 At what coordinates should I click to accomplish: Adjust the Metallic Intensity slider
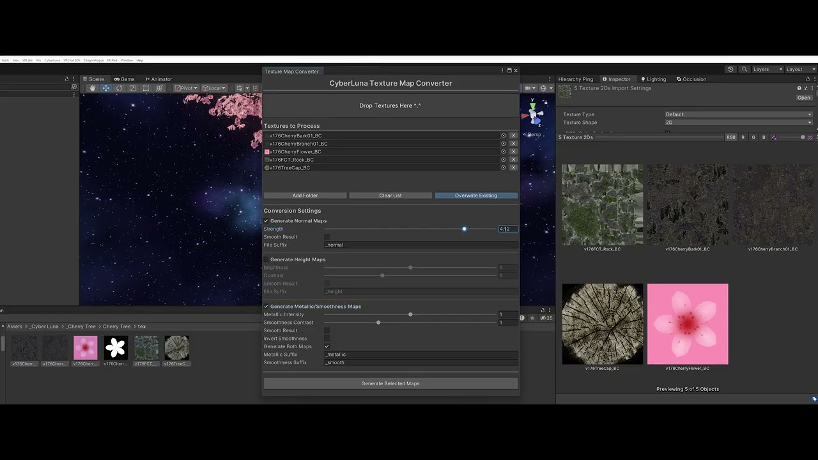(410, 314)
